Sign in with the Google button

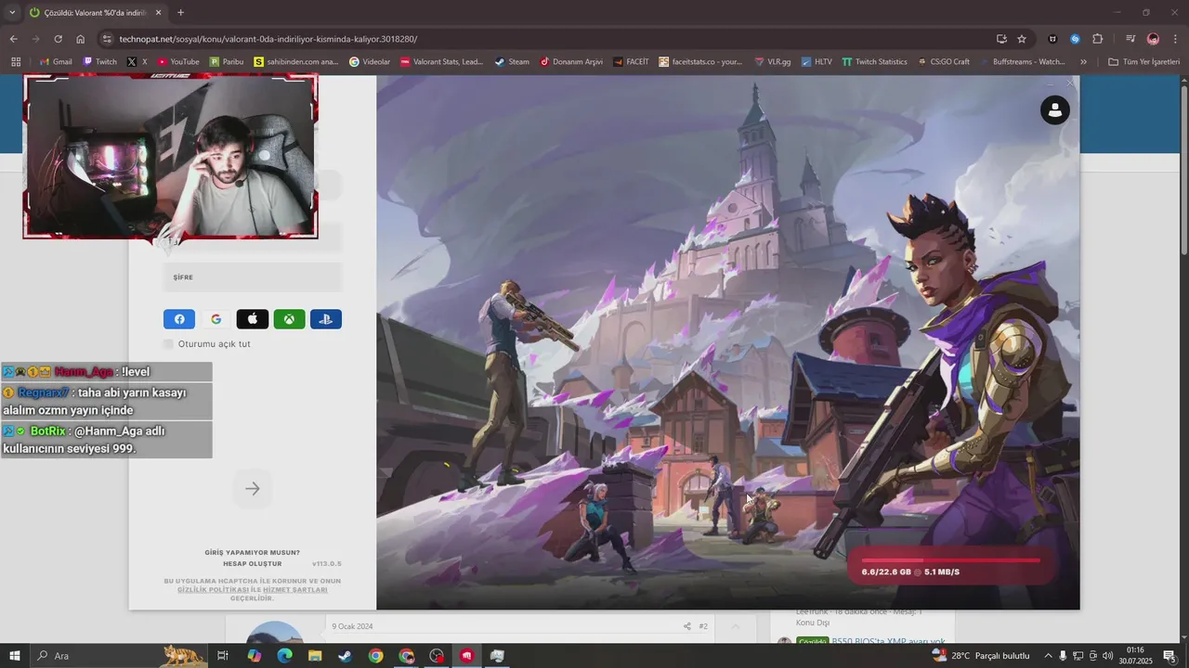(216, 319)
